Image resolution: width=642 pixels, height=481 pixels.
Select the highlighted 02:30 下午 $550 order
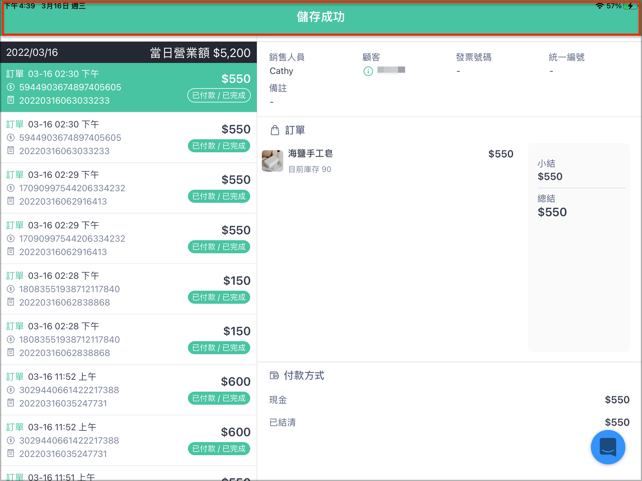point(129,87)
